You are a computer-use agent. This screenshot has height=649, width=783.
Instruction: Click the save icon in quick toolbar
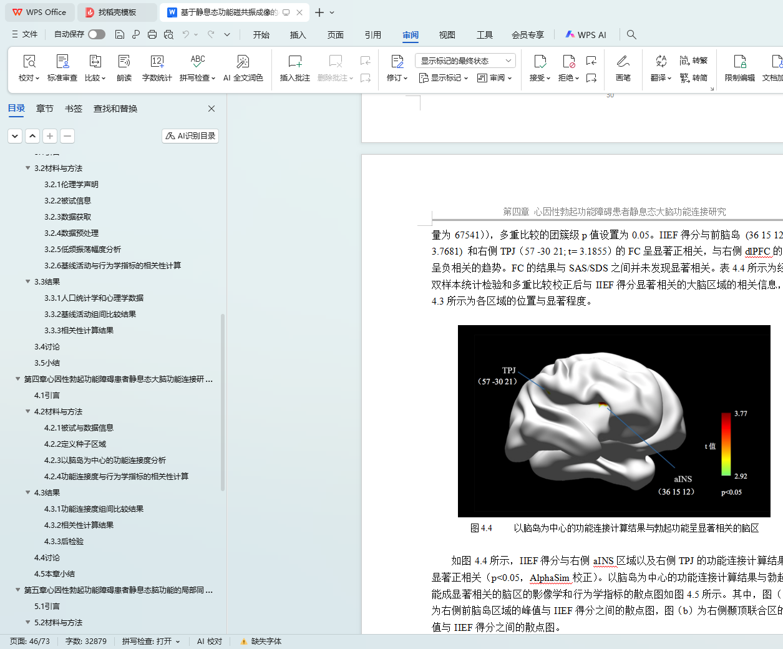[x=120, y=34]
